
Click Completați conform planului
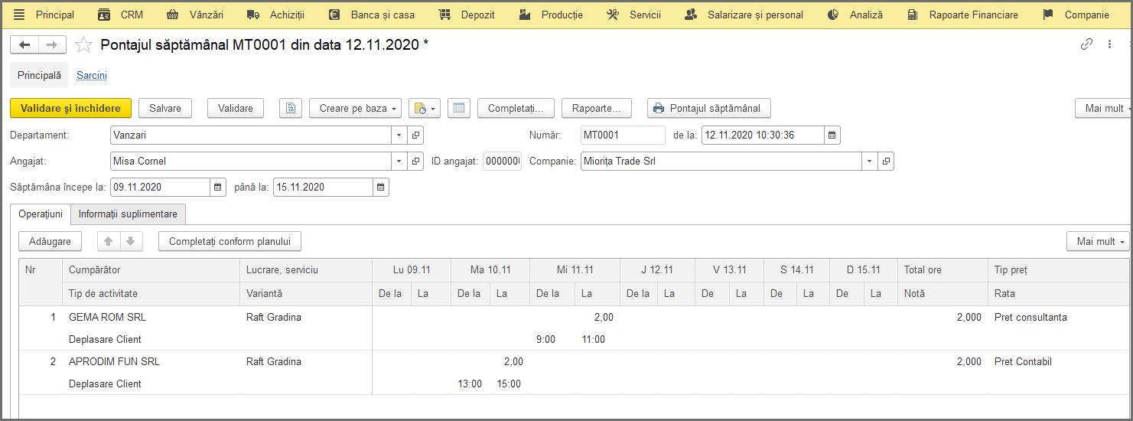230,241
